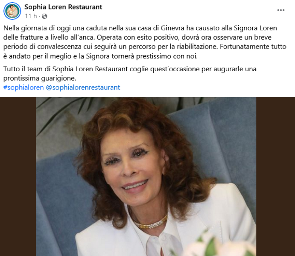The height and width of the screenshot is (256, 295).
Task: Open the post's 11 h timestamp
Action: click(31, 16)
